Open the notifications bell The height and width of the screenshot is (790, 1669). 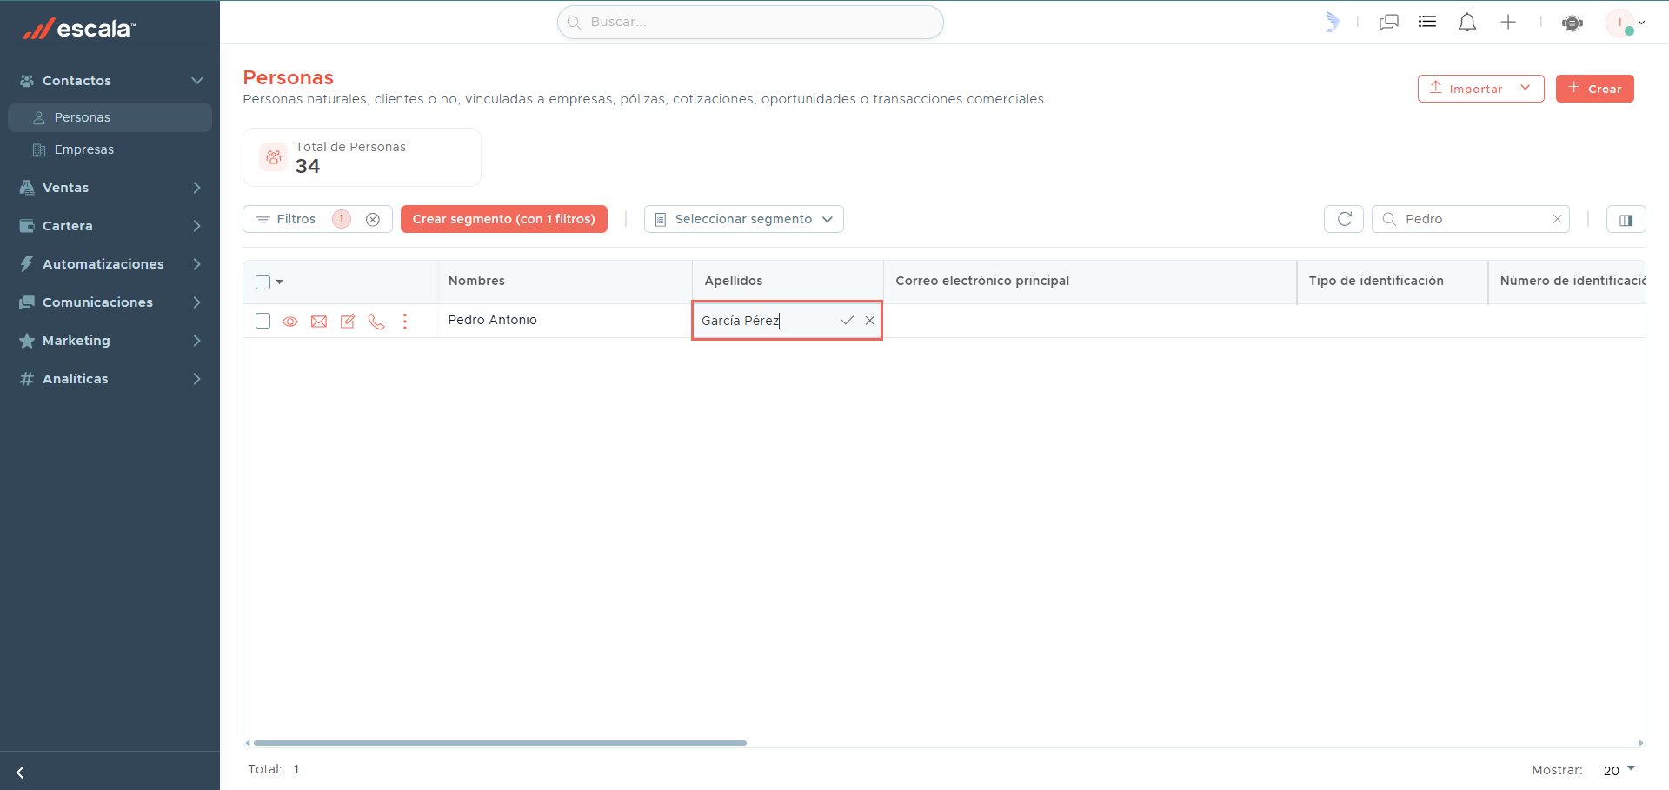1467,23
